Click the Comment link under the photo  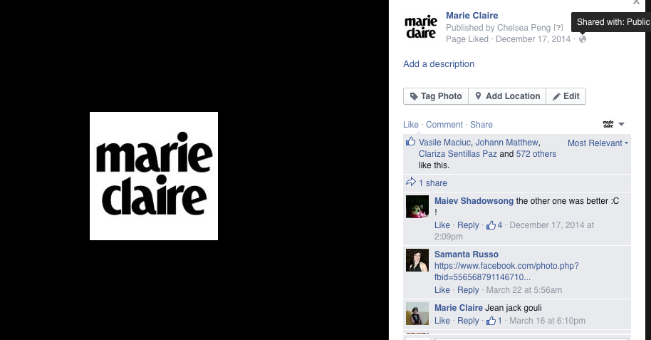(444, 125)
